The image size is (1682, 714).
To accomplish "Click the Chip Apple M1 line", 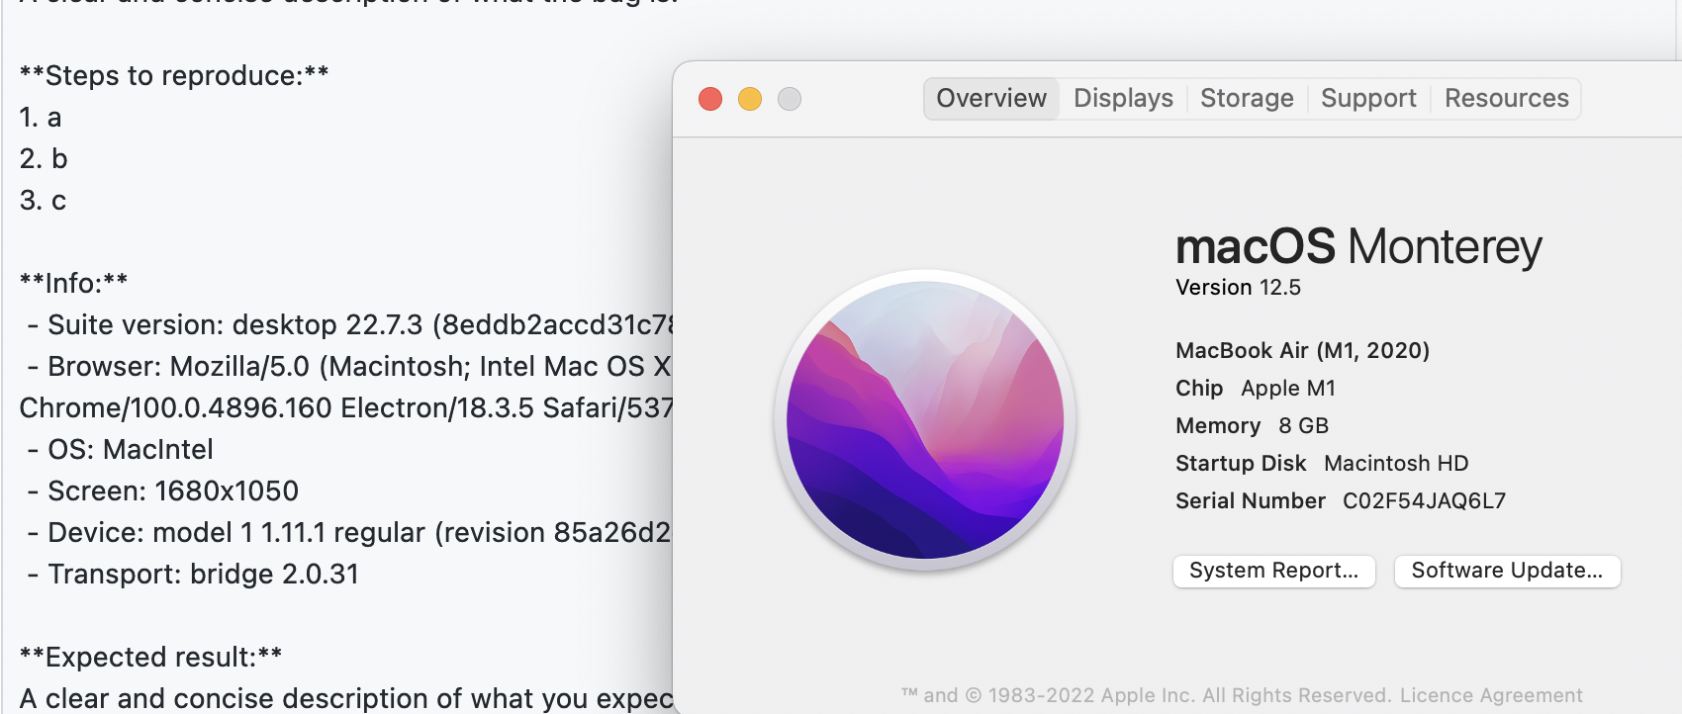I will pyautogui.click(x=1256, y=389).
